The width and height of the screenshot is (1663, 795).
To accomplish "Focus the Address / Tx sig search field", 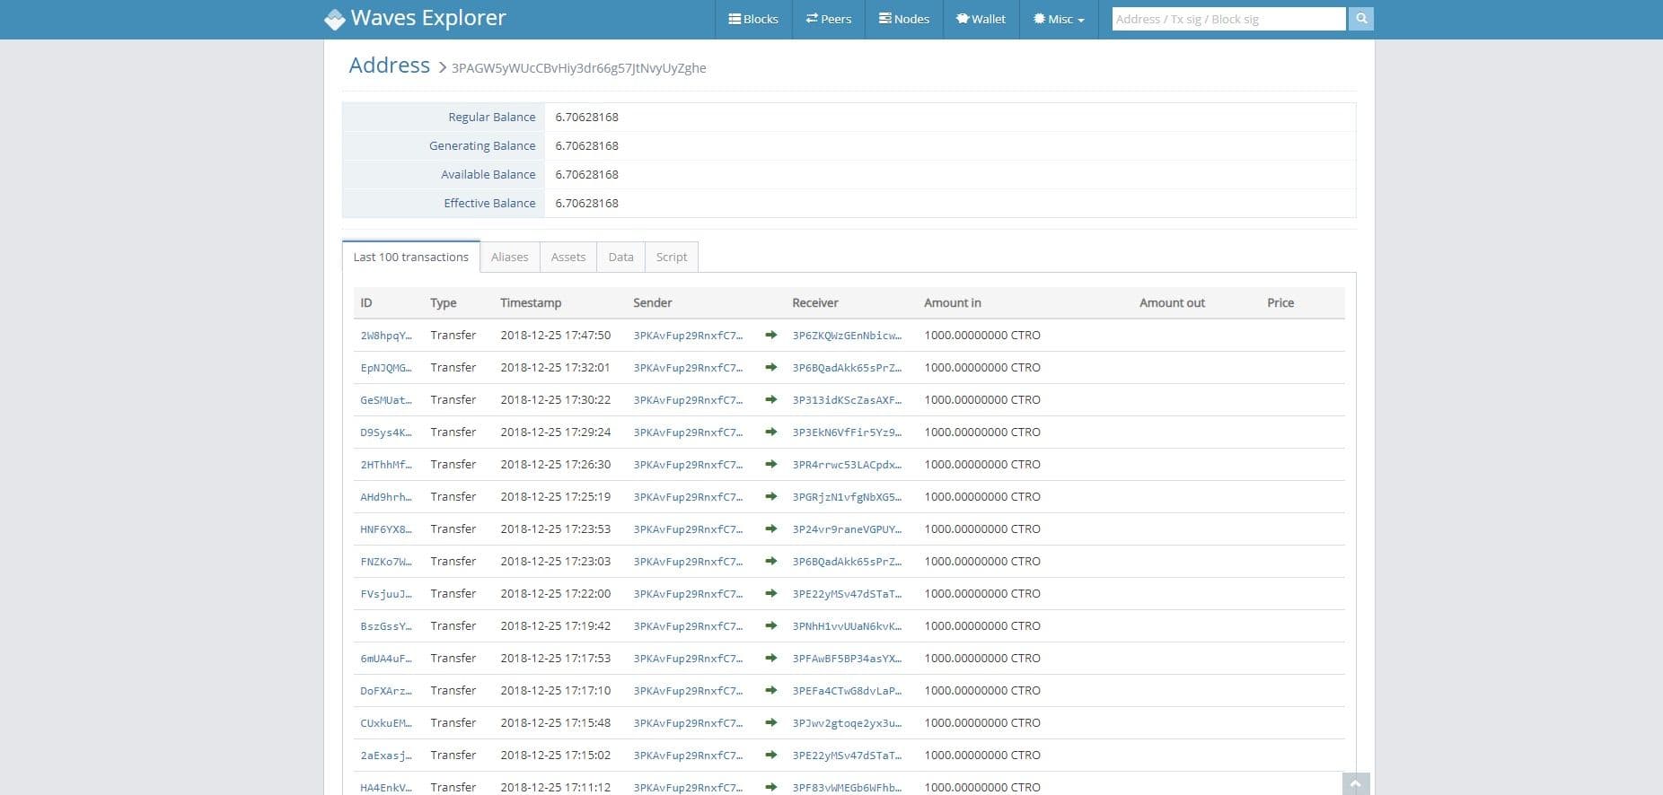I will [x=1228, y=19].
